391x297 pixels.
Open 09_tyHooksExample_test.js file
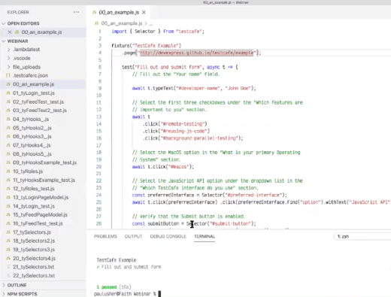[44, 162]
